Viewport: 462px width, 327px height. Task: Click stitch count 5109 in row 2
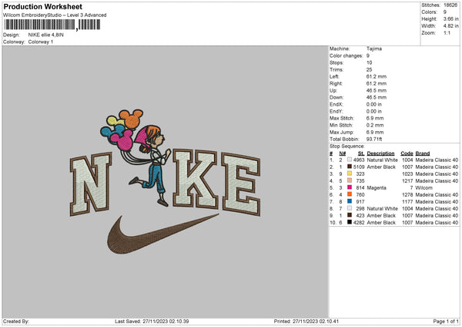click(359, 167)
